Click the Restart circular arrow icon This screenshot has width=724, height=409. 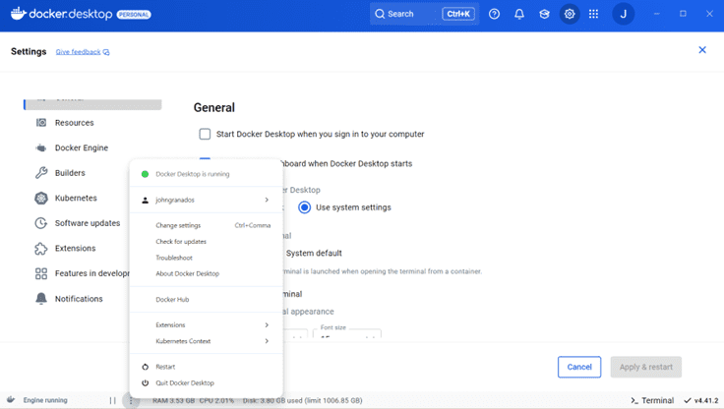pos(145,367)
